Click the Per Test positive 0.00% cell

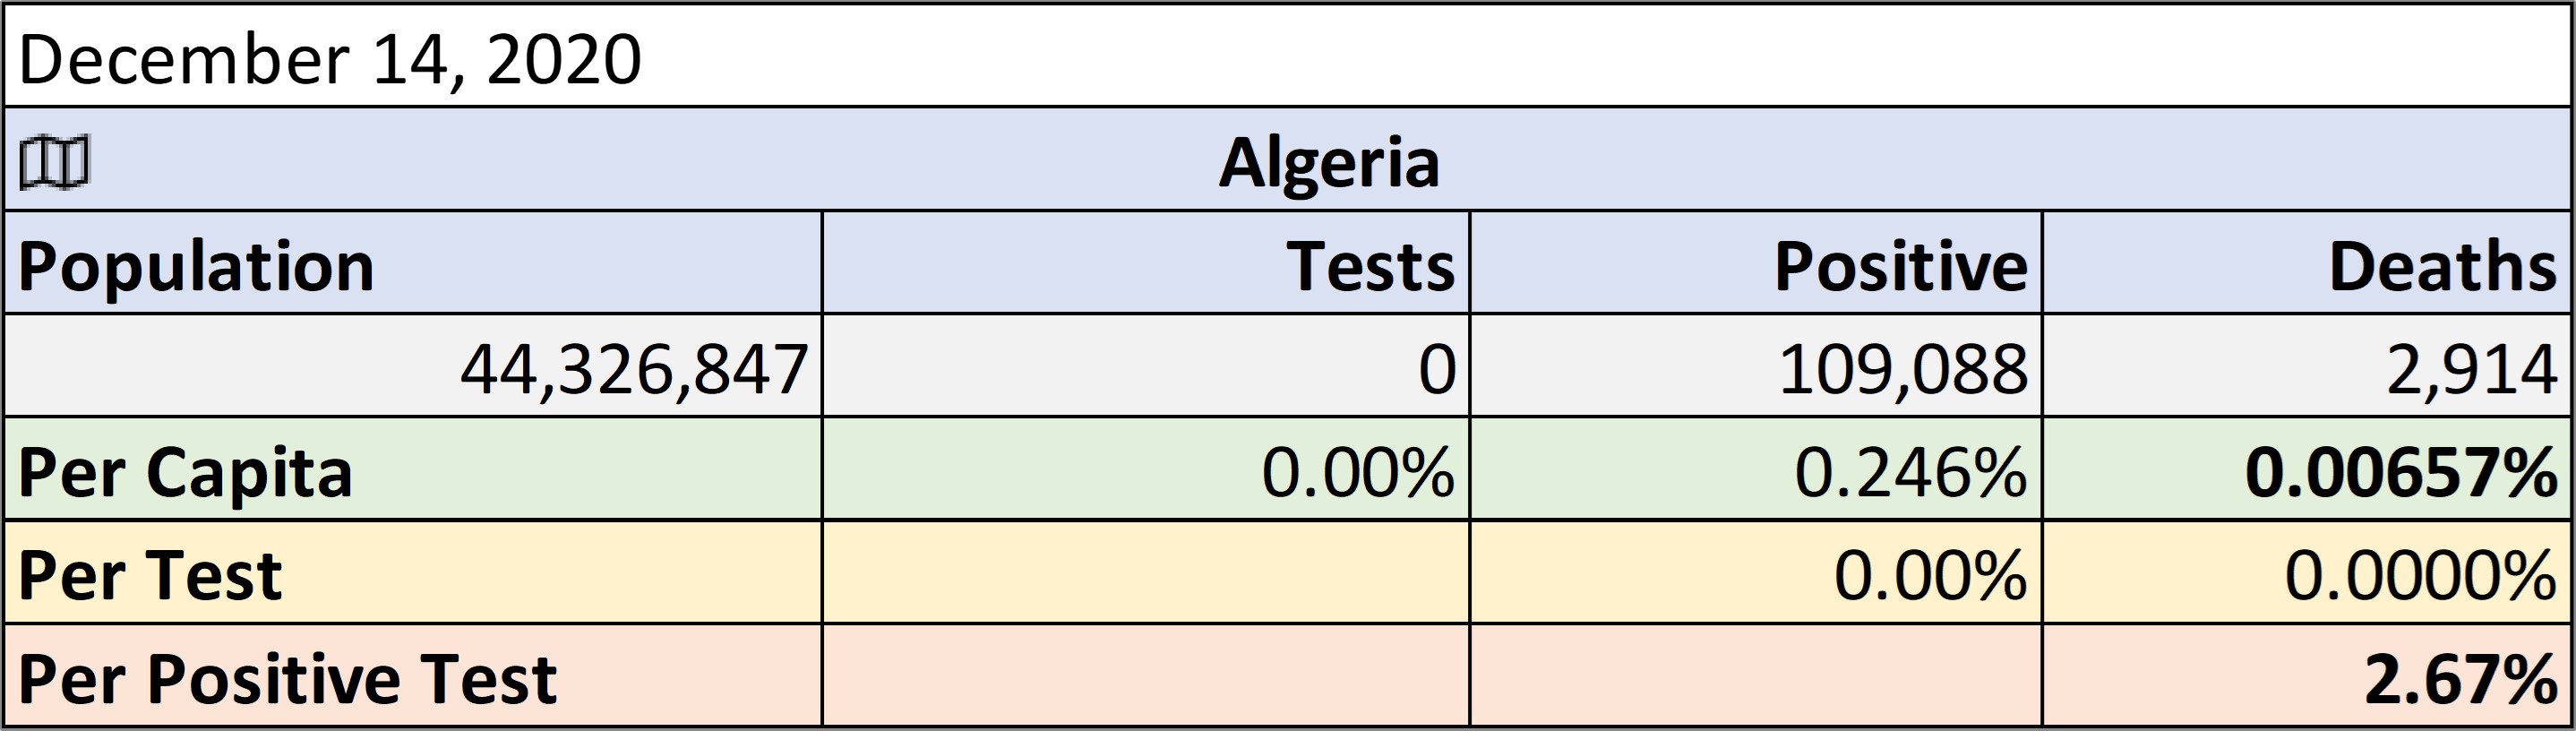pyautogui.click(x=1756, y=572)
